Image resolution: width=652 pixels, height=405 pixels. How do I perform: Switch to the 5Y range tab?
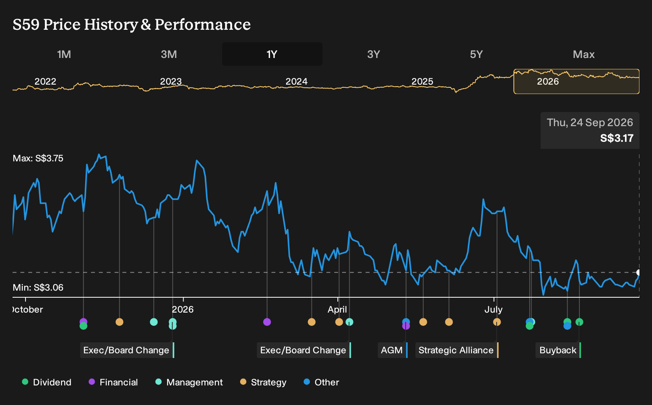476,54
